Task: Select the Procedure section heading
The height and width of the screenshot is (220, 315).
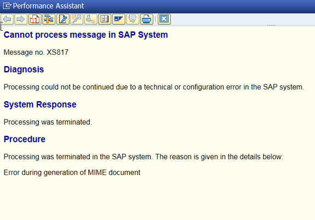Action: (25, 139)
